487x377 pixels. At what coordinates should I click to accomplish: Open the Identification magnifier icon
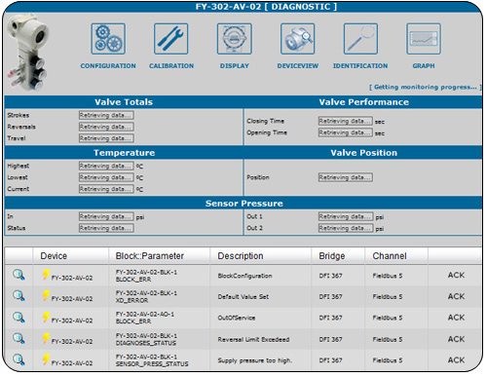click(x=360, y=39)
